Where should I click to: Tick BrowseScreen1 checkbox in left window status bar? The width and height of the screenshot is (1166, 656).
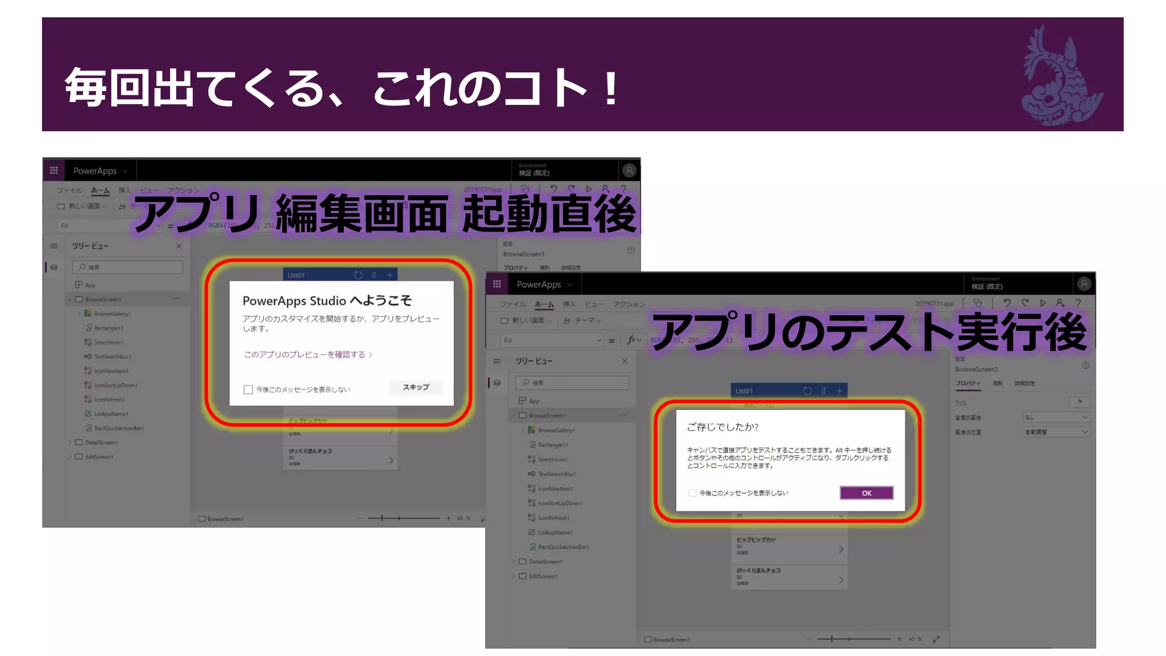(x=202, y=519)
